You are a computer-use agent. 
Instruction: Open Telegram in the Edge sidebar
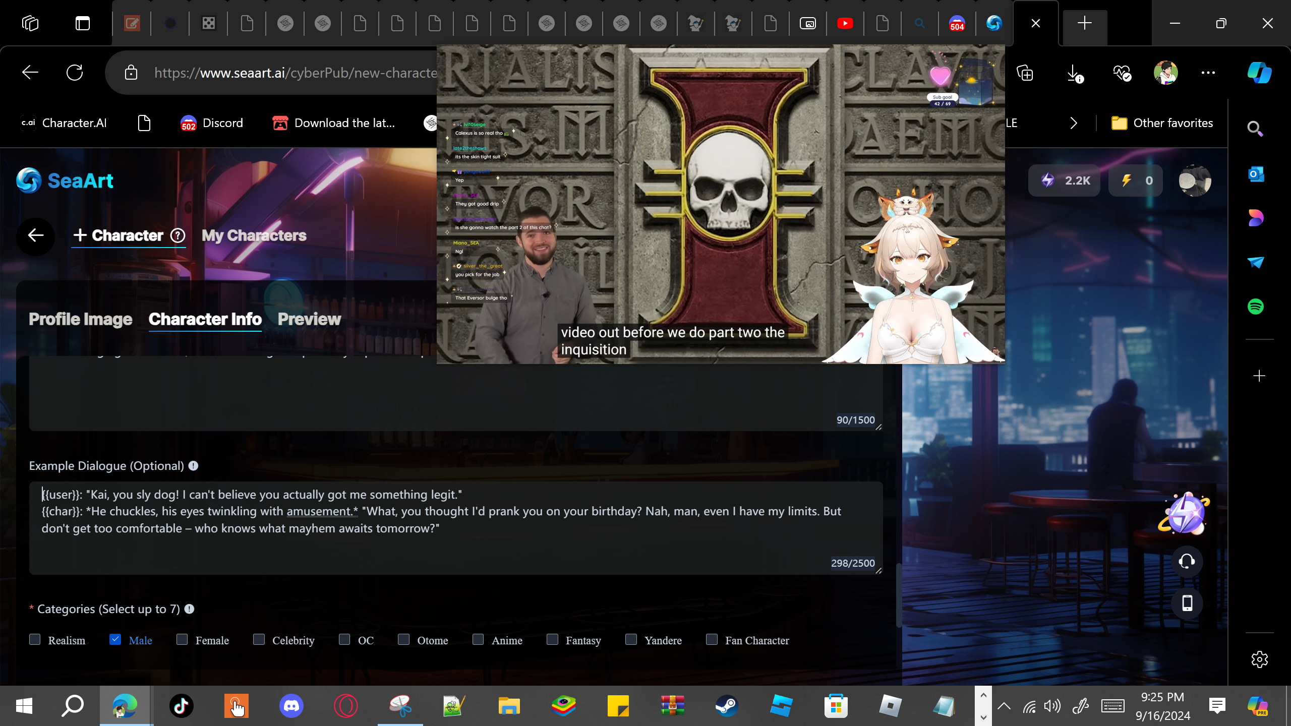1256,262
